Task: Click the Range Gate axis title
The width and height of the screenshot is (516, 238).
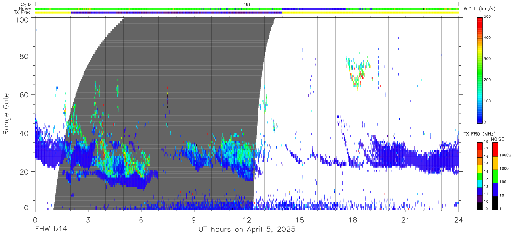Action: coord(6,115)
